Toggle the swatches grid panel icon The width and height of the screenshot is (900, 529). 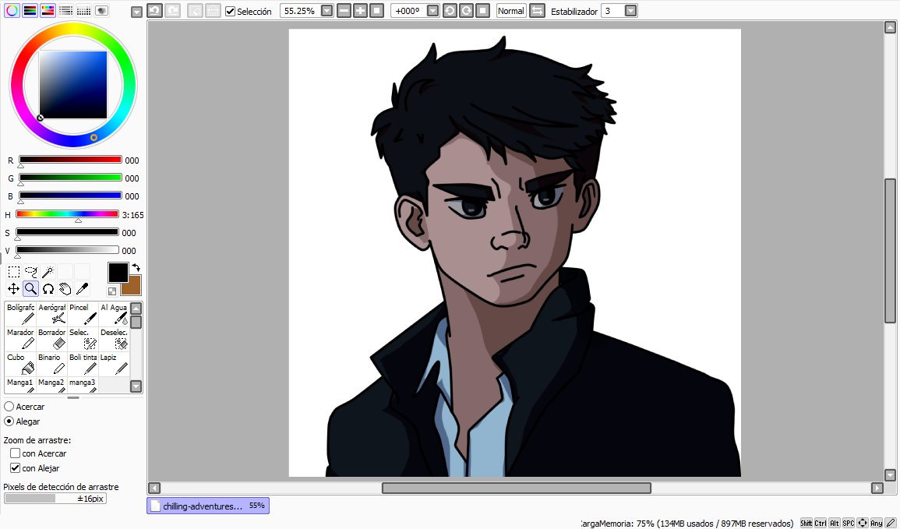coord(84,10)
